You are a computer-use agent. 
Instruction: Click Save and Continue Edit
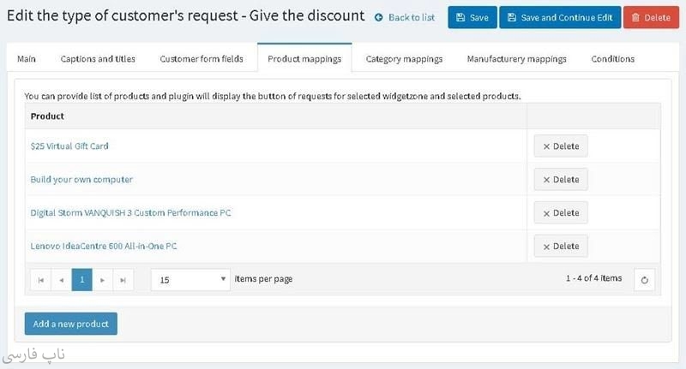(x=560, y=17)
